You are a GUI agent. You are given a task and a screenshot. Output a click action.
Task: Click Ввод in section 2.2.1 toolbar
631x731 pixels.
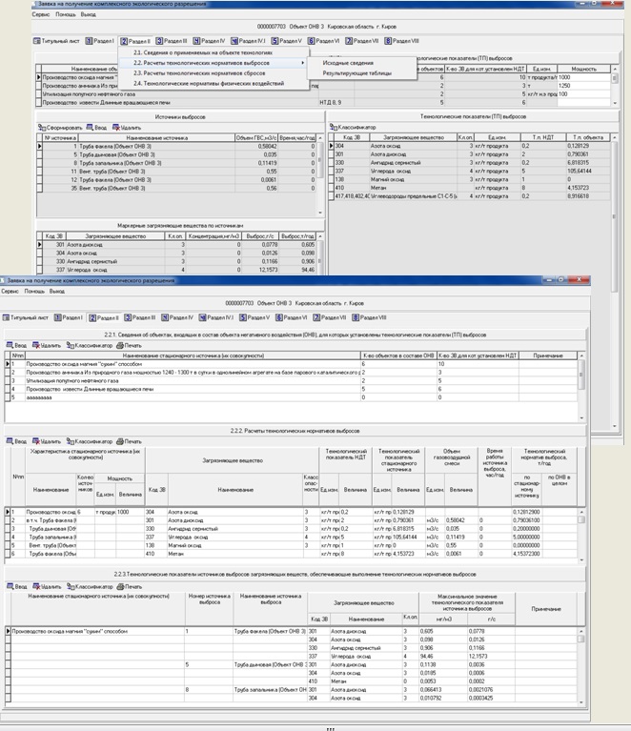coord(19,346)
